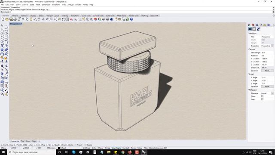Enable the Cen osnap checkbox
This screenshot has width=275, height=155.
pos(29,145)
